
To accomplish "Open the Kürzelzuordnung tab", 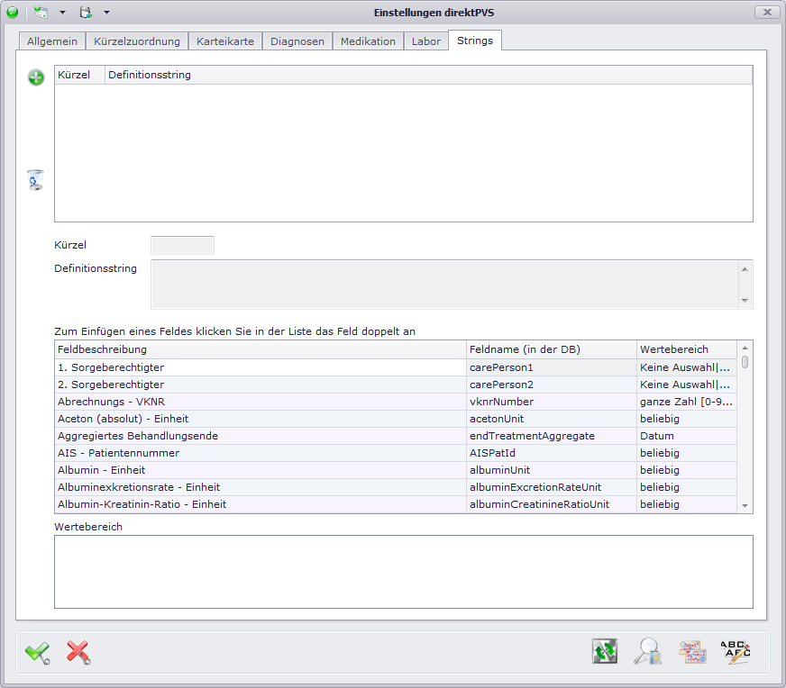I will (x=137, y=41).
